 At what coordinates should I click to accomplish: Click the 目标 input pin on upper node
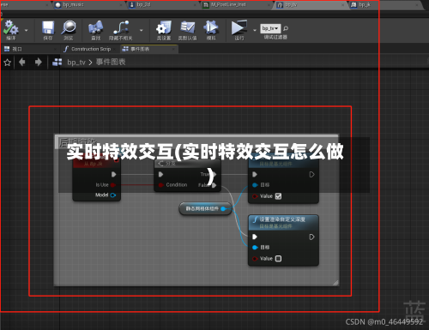point(255,185)
